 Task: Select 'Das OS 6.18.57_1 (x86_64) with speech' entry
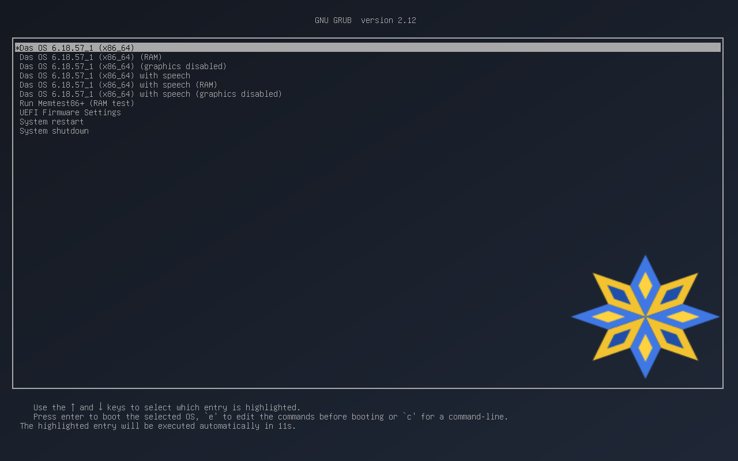(104, 75)
